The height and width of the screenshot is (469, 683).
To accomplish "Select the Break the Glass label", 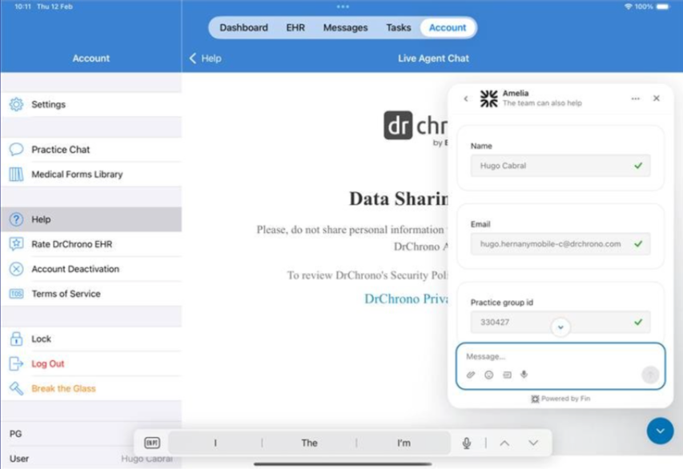I will coord(63,388).
